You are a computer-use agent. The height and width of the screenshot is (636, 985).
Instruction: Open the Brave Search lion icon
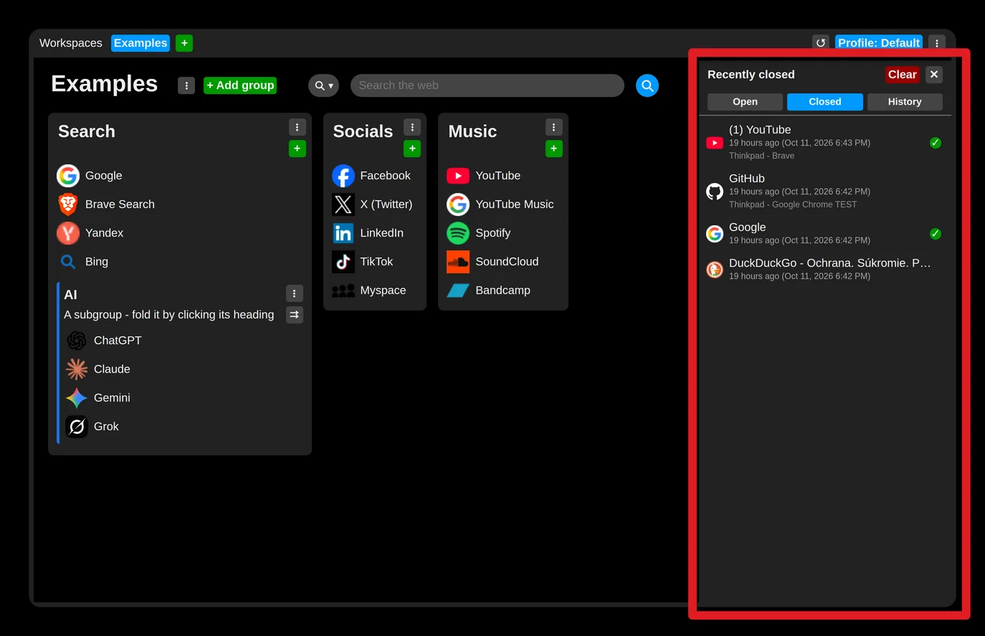coord(68,204)
